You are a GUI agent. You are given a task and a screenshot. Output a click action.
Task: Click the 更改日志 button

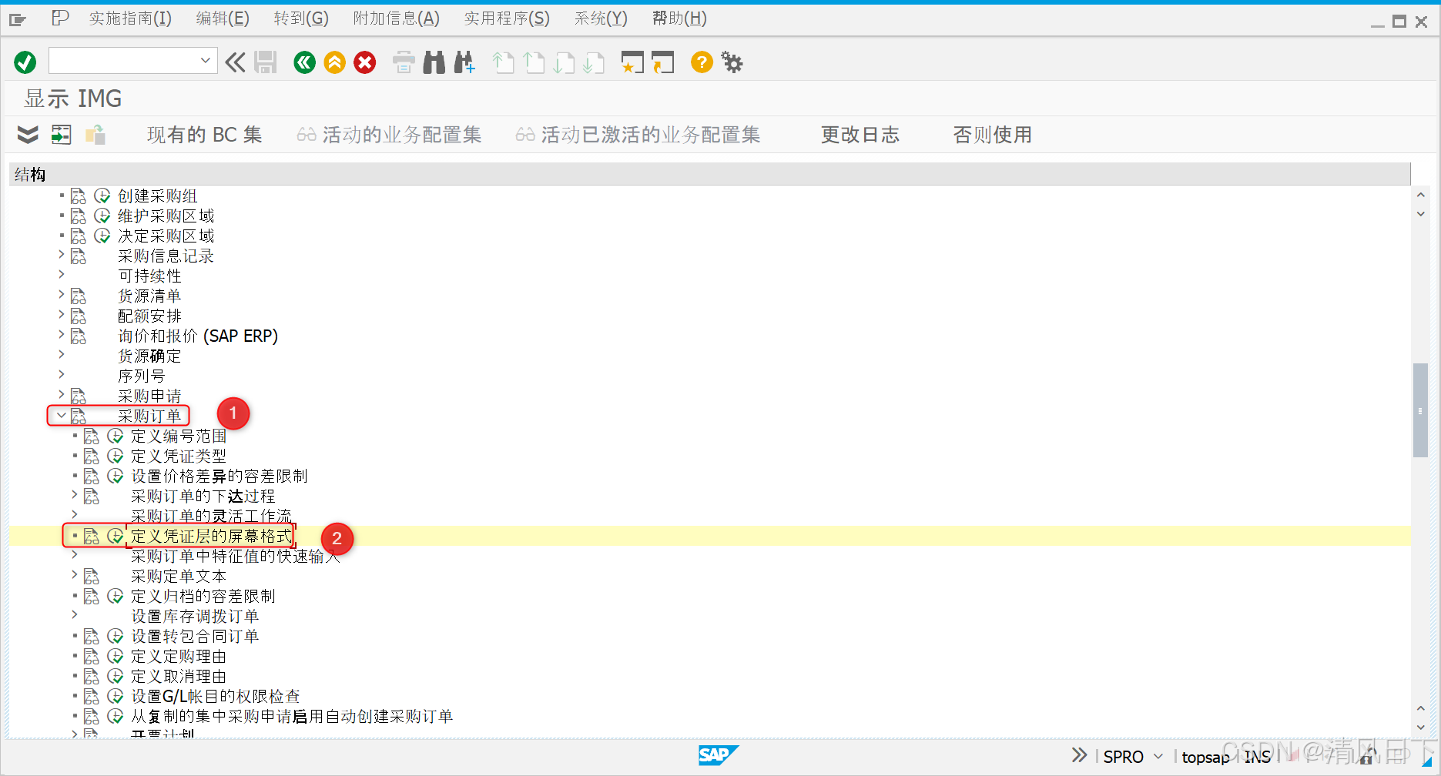click(860, 134)
